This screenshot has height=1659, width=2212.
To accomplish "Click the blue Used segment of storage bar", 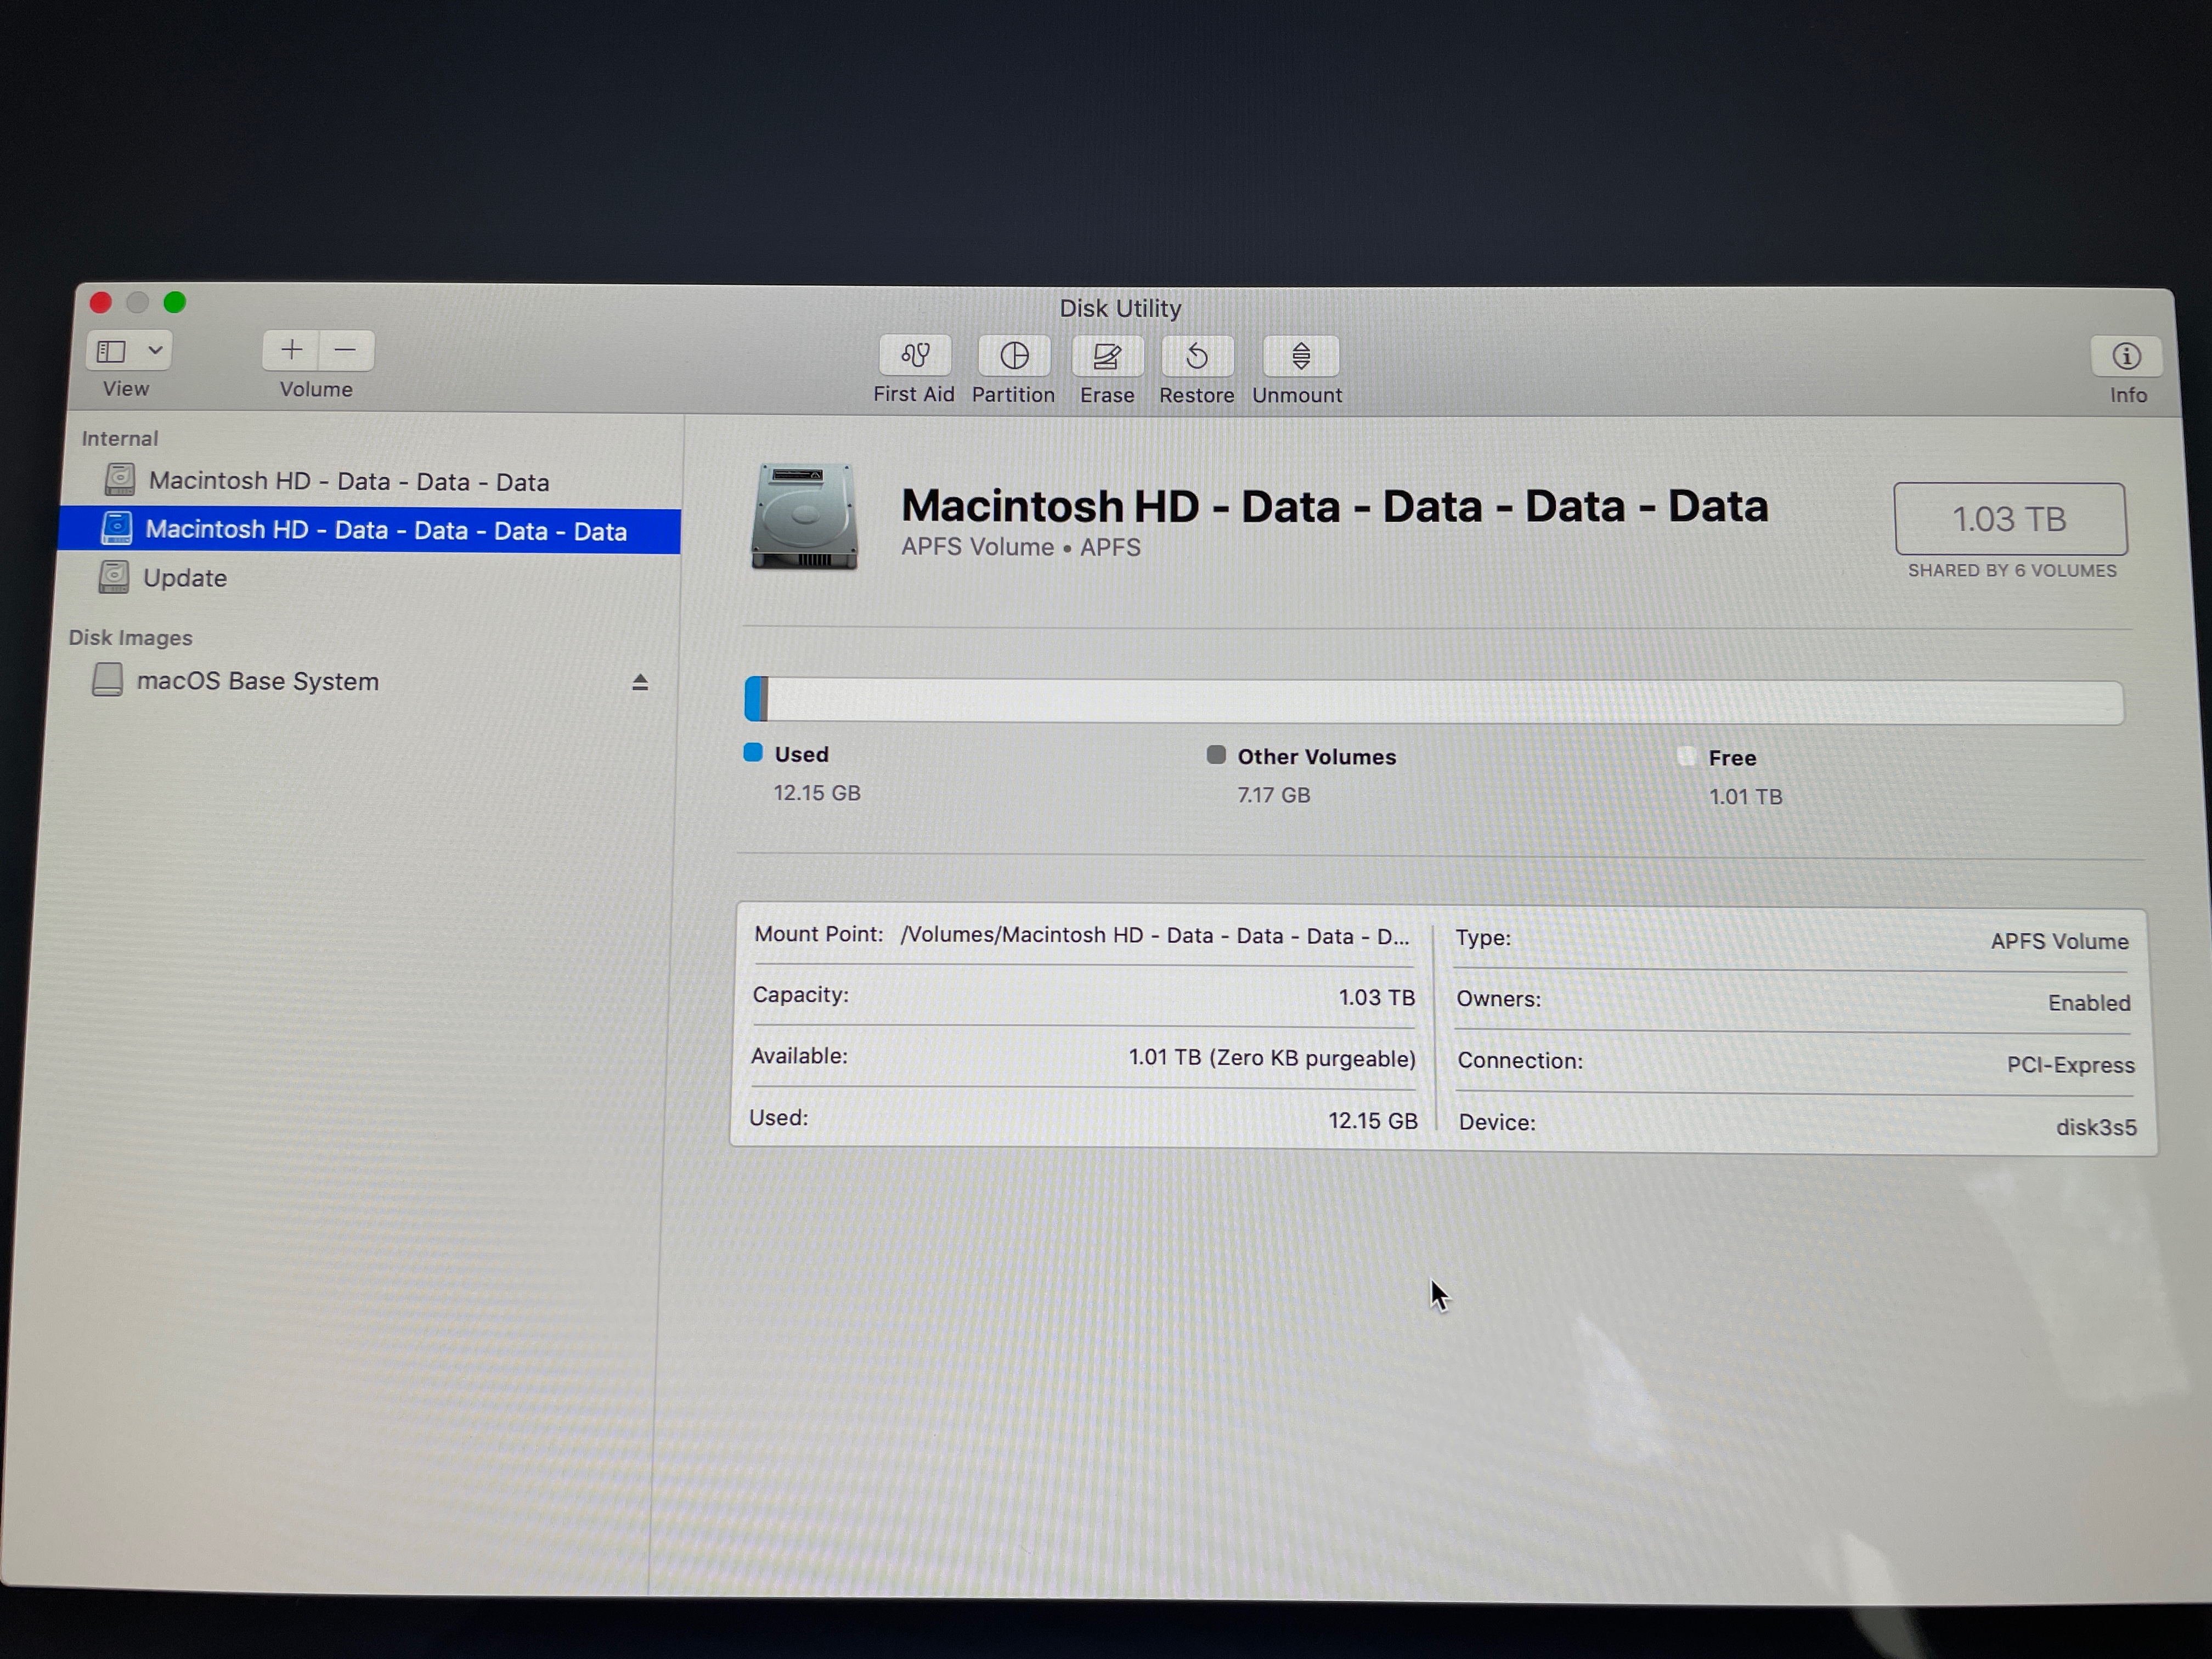I will tap(753, 699).
